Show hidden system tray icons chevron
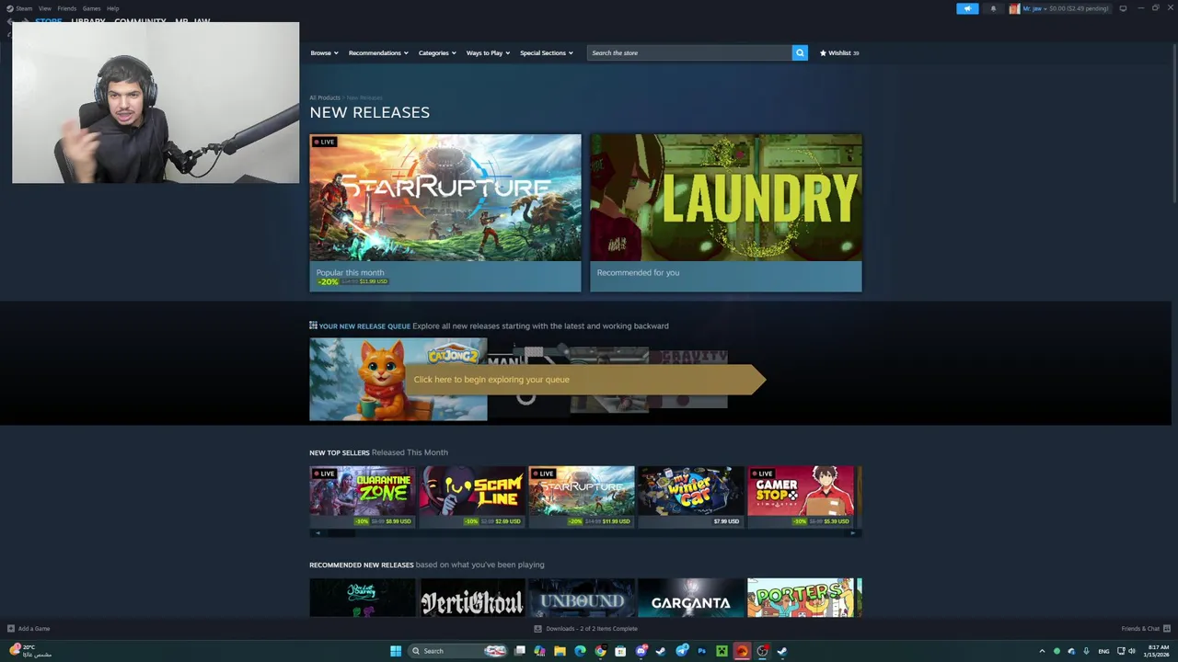The height and width of the screenshot is (662, 1178). [1042, 651]
